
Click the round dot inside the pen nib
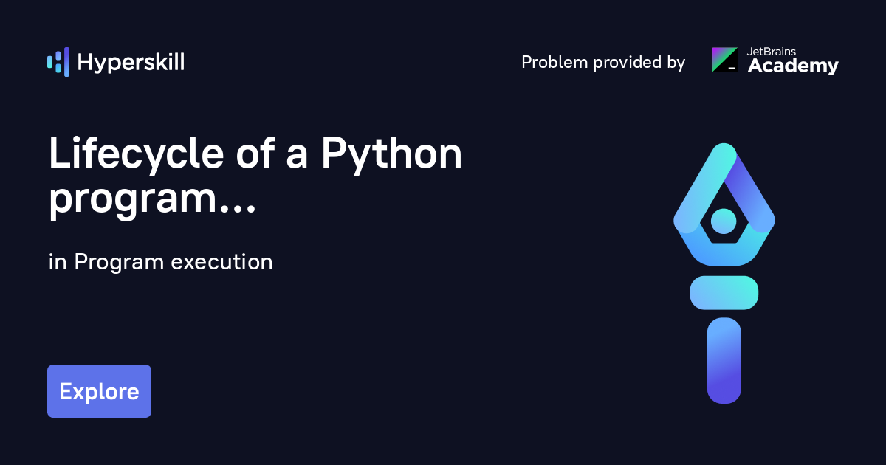tap(724, 220)
